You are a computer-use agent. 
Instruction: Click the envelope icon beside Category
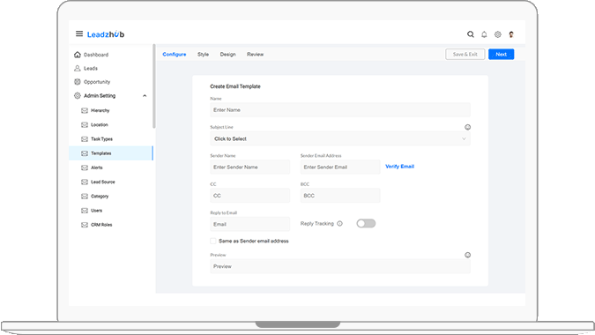pos(85,196)
